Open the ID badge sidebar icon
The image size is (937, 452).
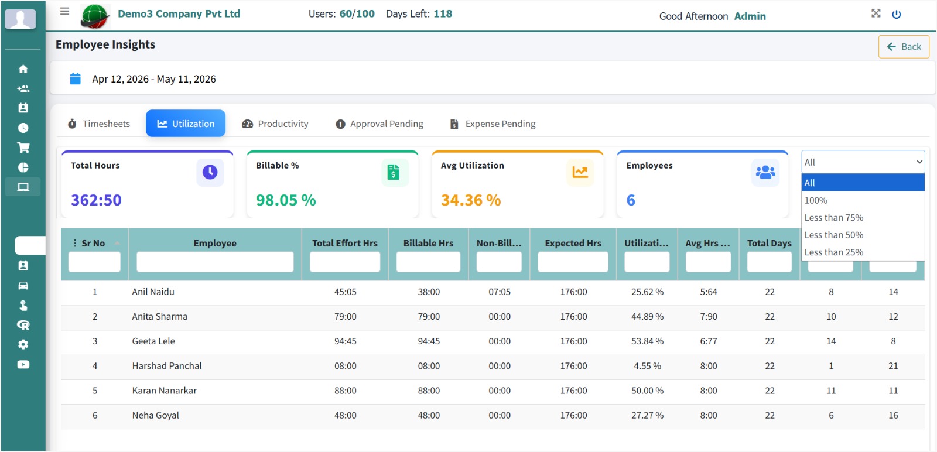(23, 266)
